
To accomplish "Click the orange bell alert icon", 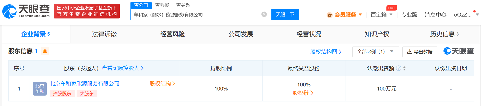I will pos(45,51).
